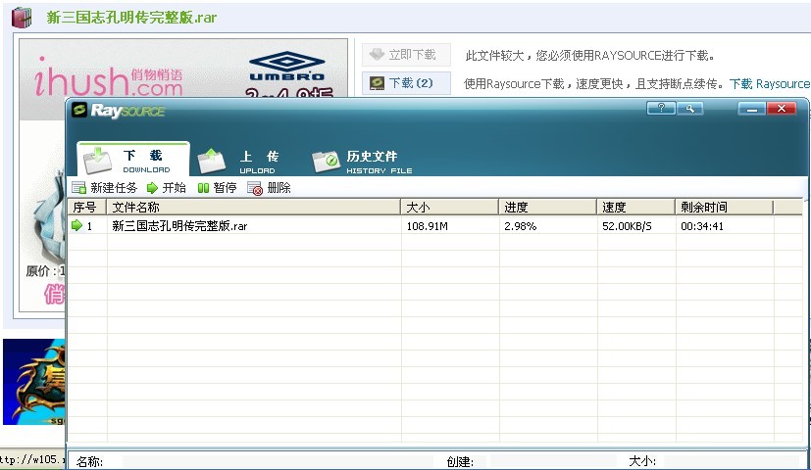Sort by 剩余时间 column header

[724, 208]
